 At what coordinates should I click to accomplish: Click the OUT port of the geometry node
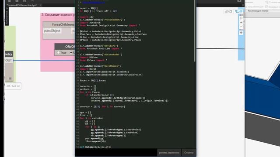8,60
